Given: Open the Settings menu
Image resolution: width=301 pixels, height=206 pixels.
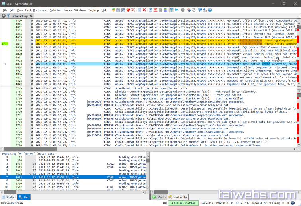Looking at the screenshot, I should (x=94, y=10).
